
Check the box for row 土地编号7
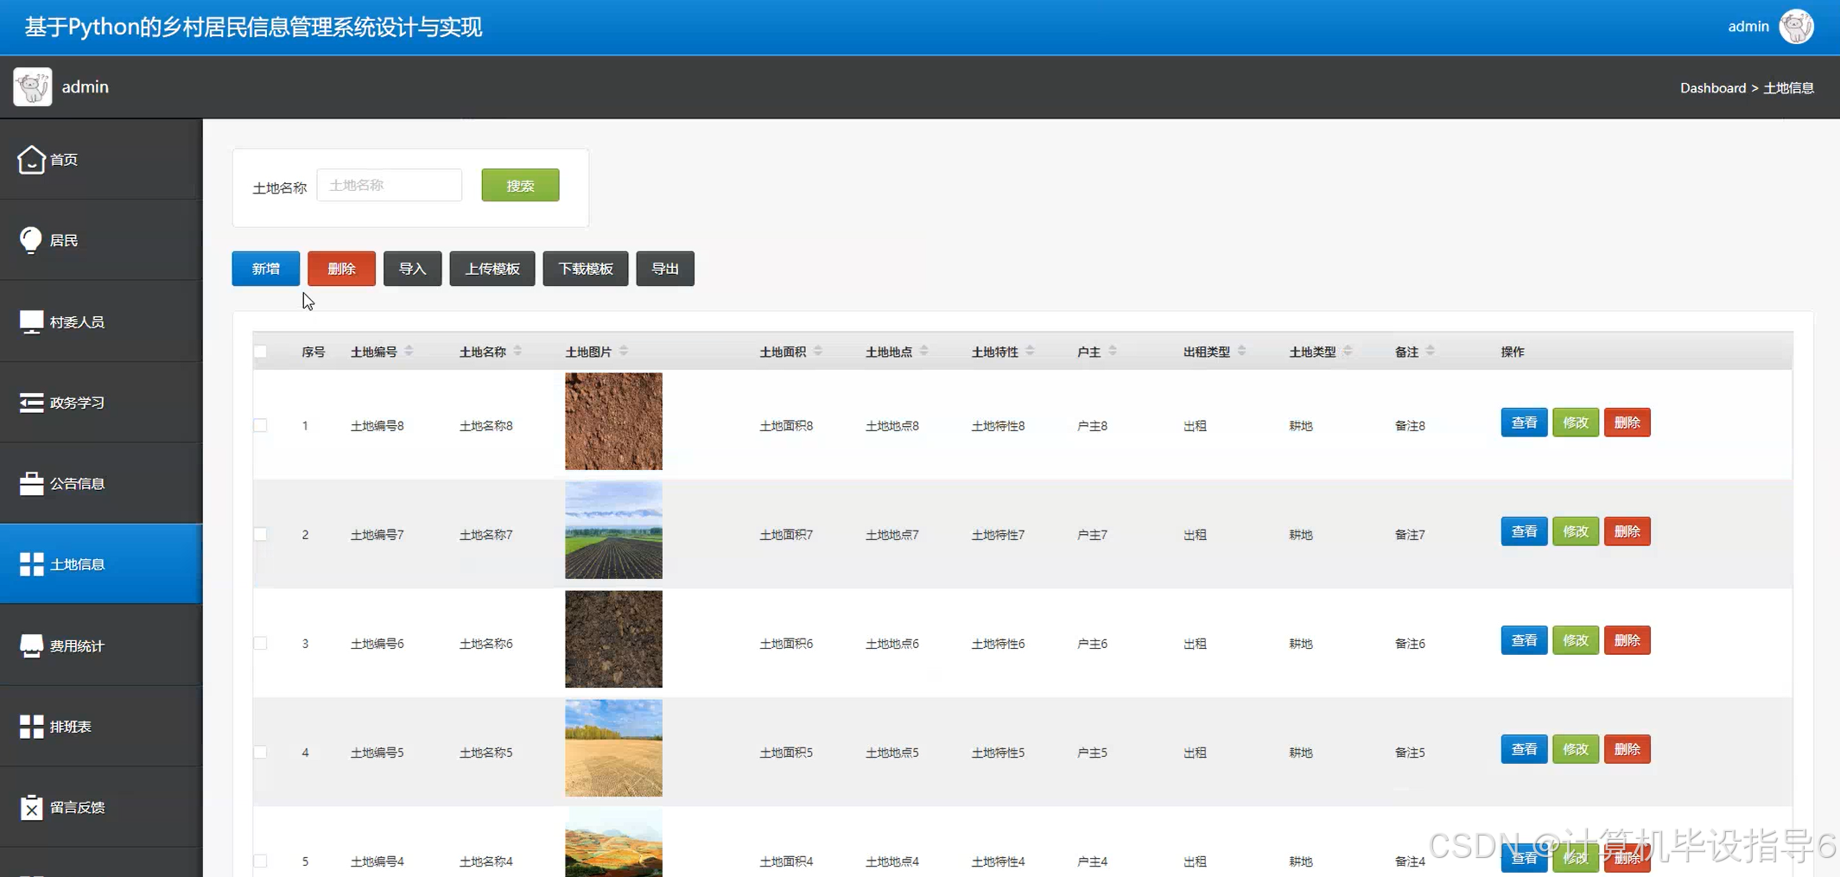pos(260,534)
